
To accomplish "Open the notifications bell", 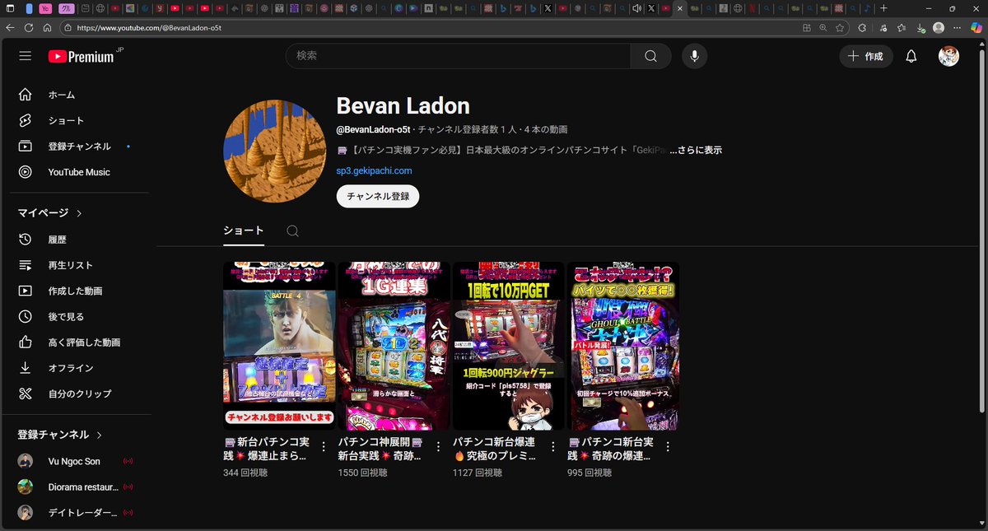I will click(911, 56).
